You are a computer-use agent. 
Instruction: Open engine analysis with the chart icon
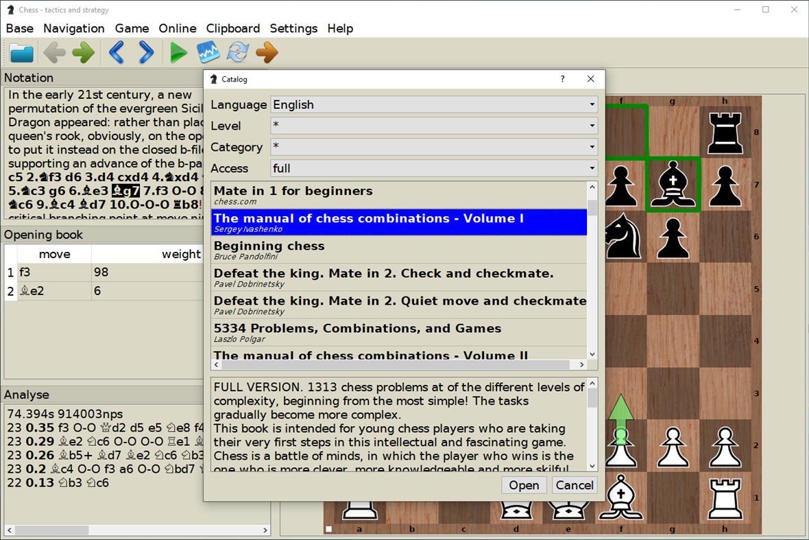point(208,52)
